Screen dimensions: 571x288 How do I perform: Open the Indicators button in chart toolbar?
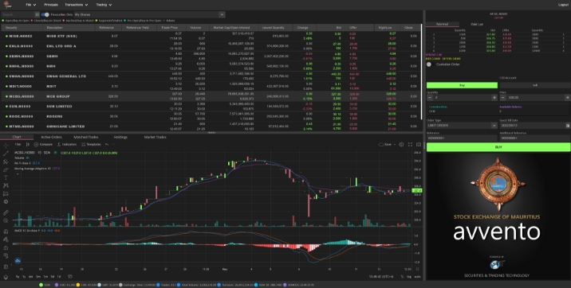click(x=67, y=145)
